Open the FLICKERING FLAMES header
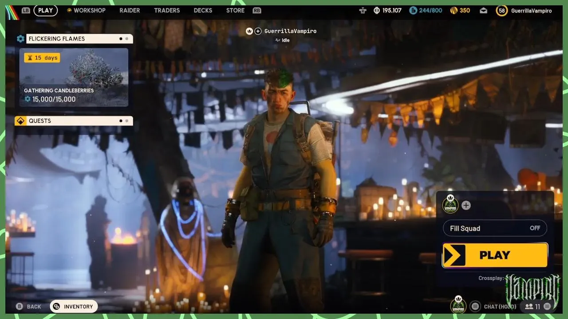This screenshot has height=319, width=568. [x=79, y=39]
